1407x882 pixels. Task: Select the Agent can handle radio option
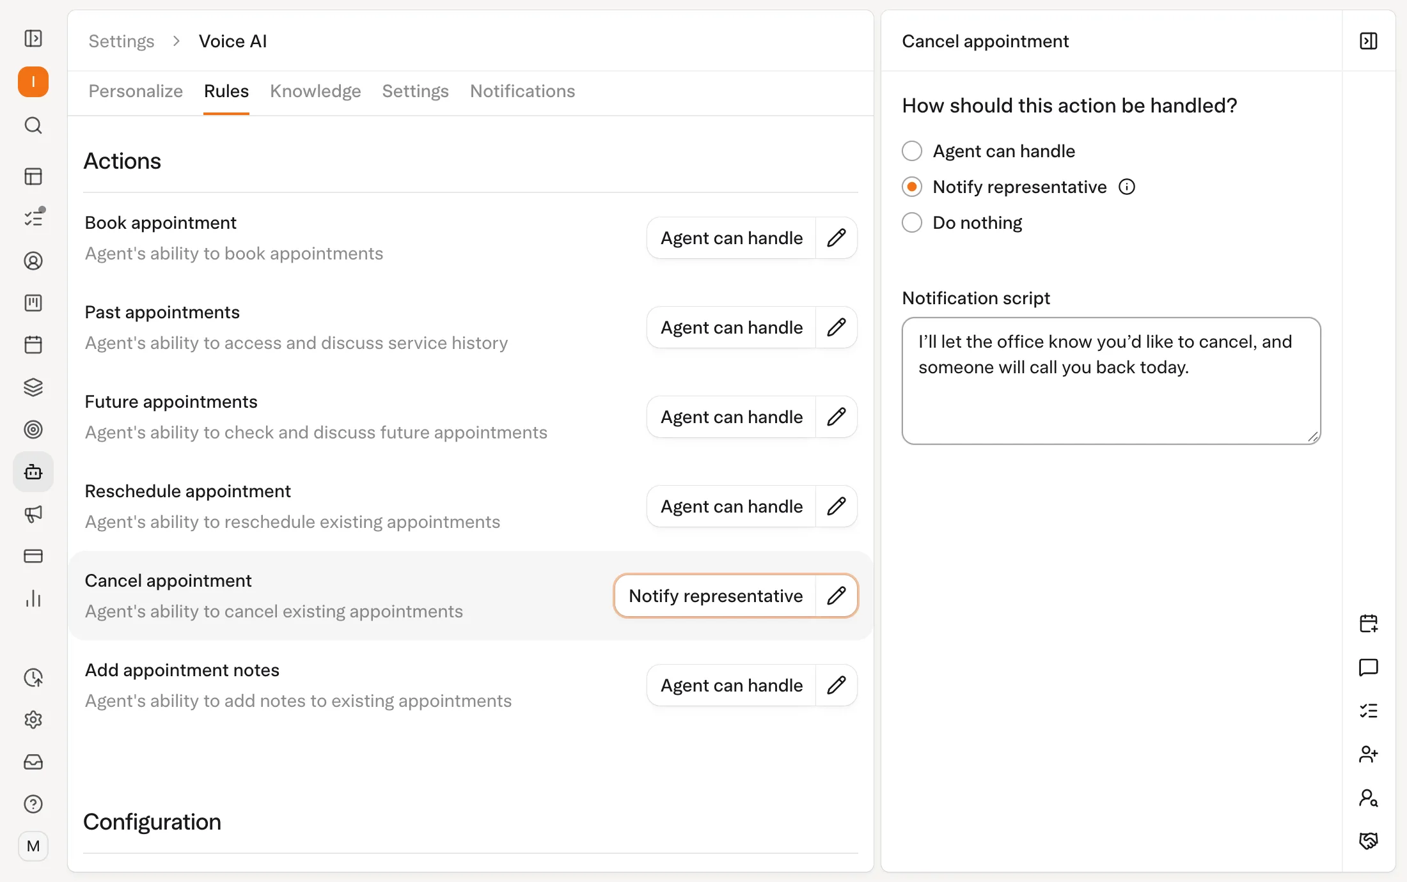(912, 151)
